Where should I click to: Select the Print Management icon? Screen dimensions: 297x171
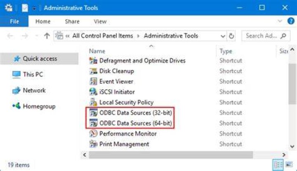pos(93,144)
